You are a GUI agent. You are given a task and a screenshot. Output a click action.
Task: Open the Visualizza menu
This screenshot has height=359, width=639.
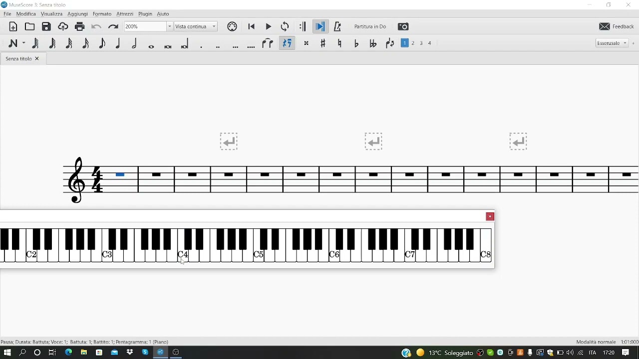click(51, 14)
